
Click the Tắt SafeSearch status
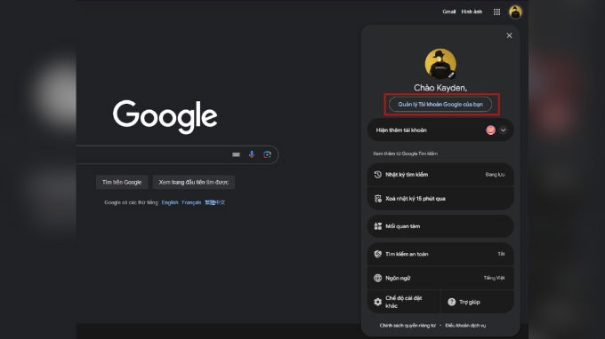(x=501, y=254)
